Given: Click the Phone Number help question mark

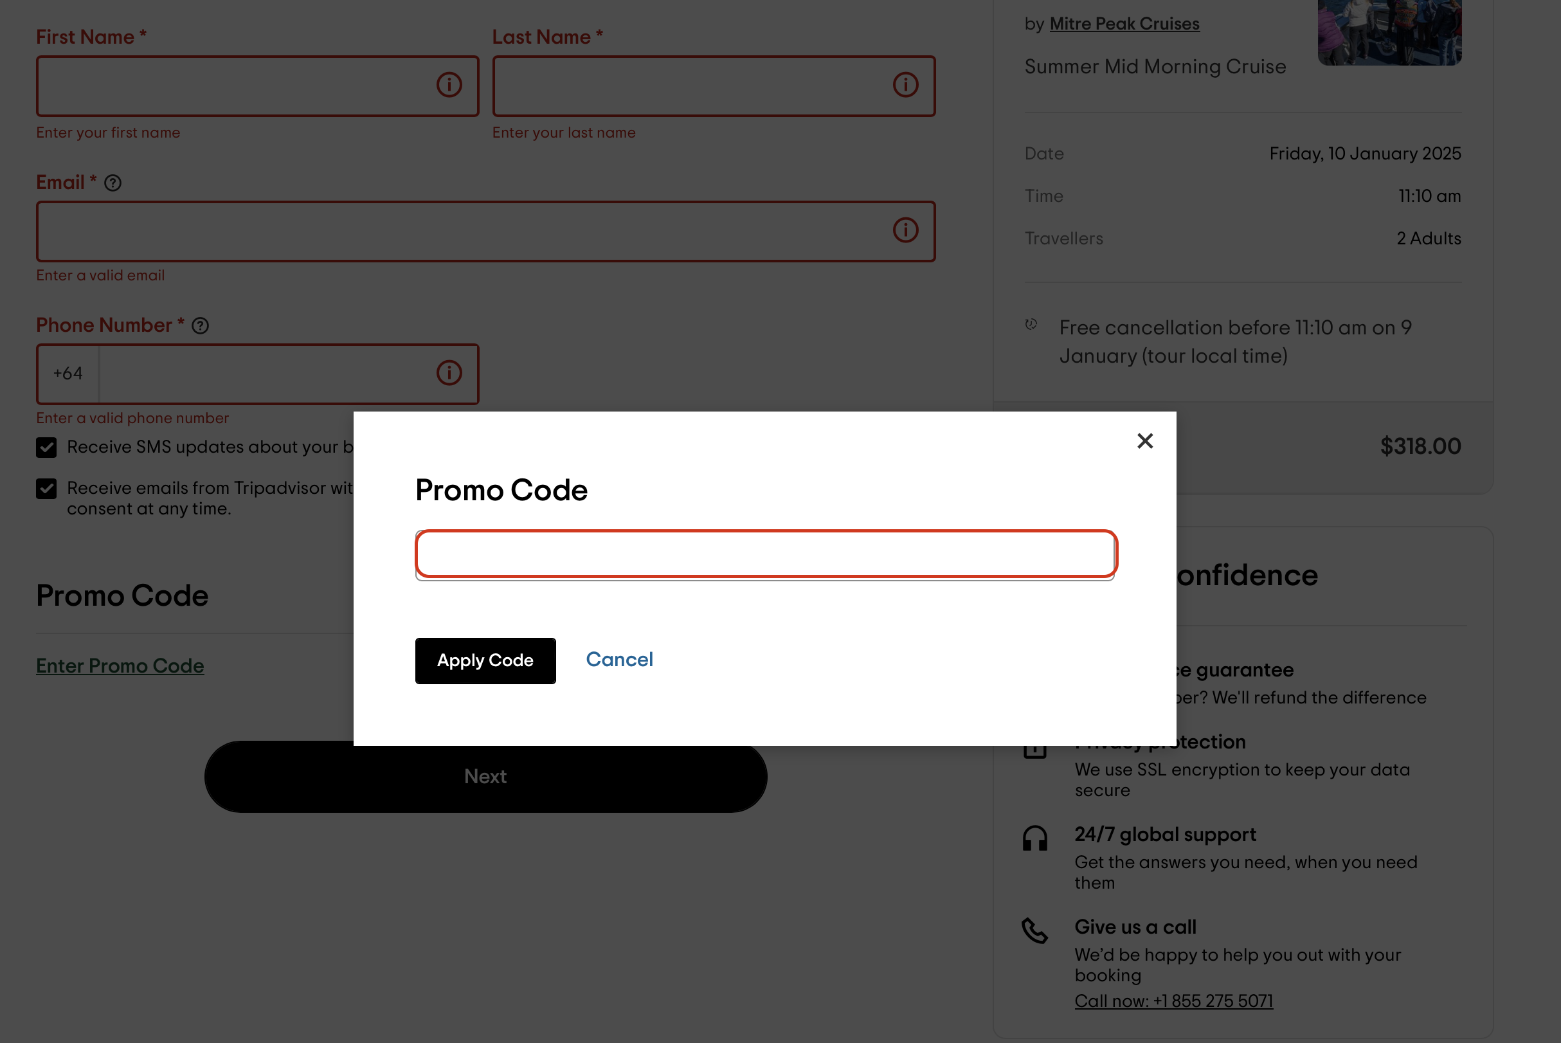Looking at the screenshot, I should [x=200, y=326].
